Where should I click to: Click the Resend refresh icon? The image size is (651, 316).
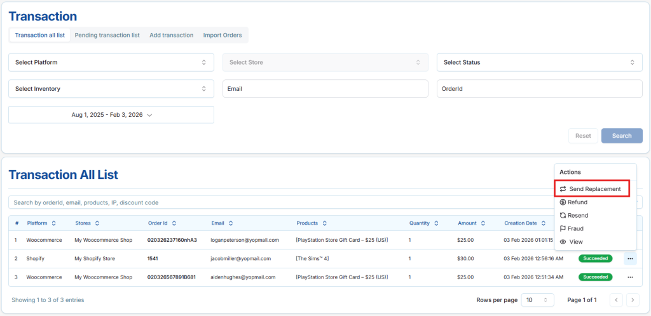(563, 216)
